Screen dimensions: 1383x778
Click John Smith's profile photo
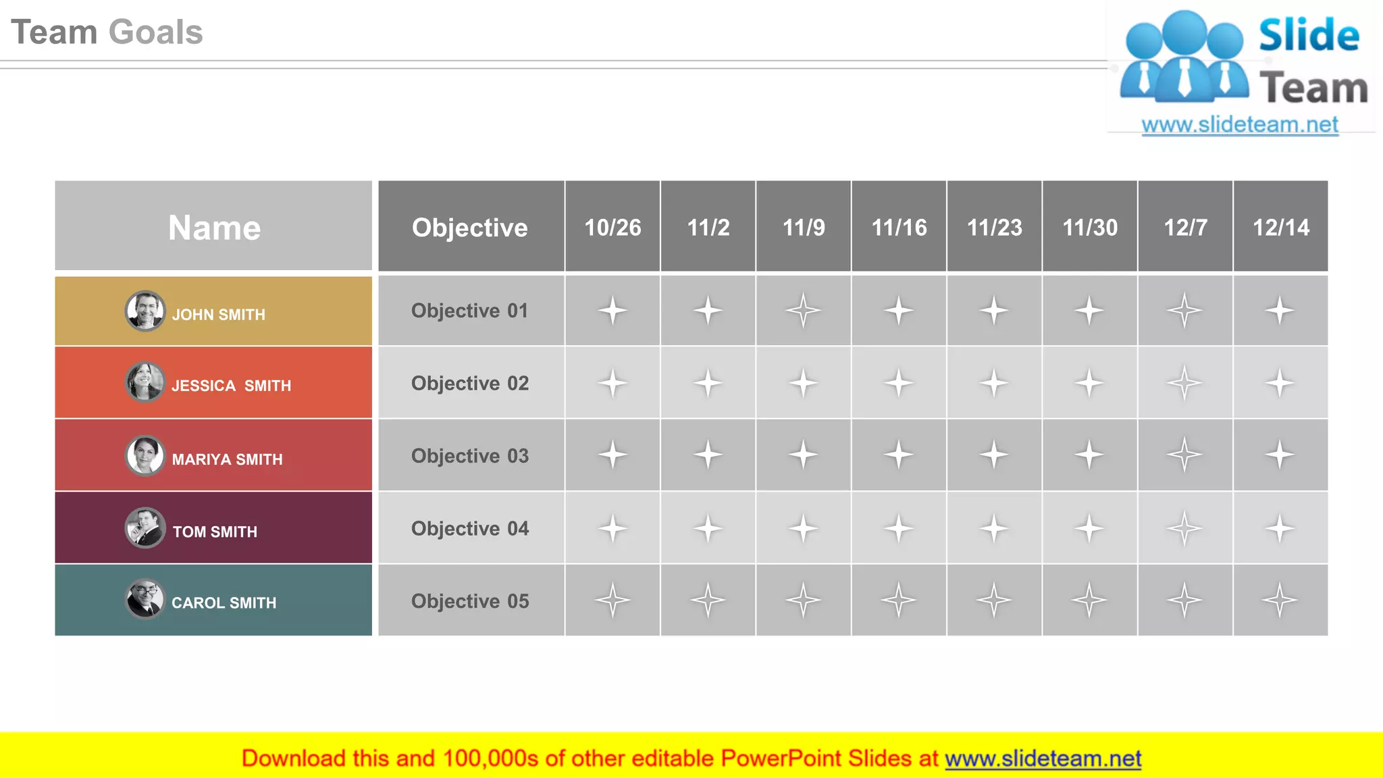point(145,311)
